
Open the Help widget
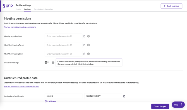(x=178, y=105)
